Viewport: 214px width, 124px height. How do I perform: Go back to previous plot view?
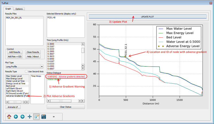click(x=16, y=117)
